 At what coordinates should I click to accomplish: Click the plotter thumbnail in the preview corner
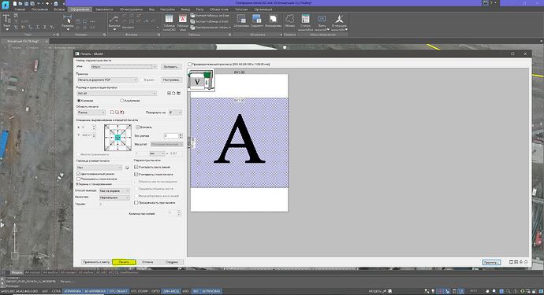click(x=201, y=80)
